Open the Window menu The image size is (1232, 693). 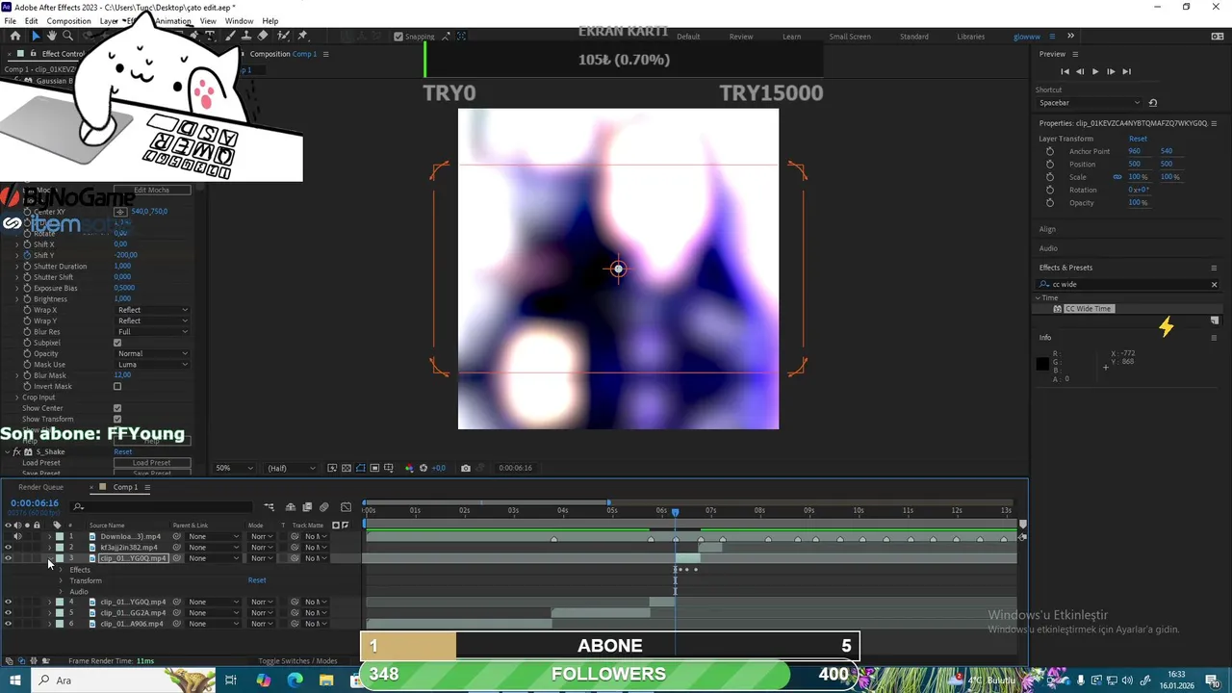pyautogui.click(x=239, y=21)
